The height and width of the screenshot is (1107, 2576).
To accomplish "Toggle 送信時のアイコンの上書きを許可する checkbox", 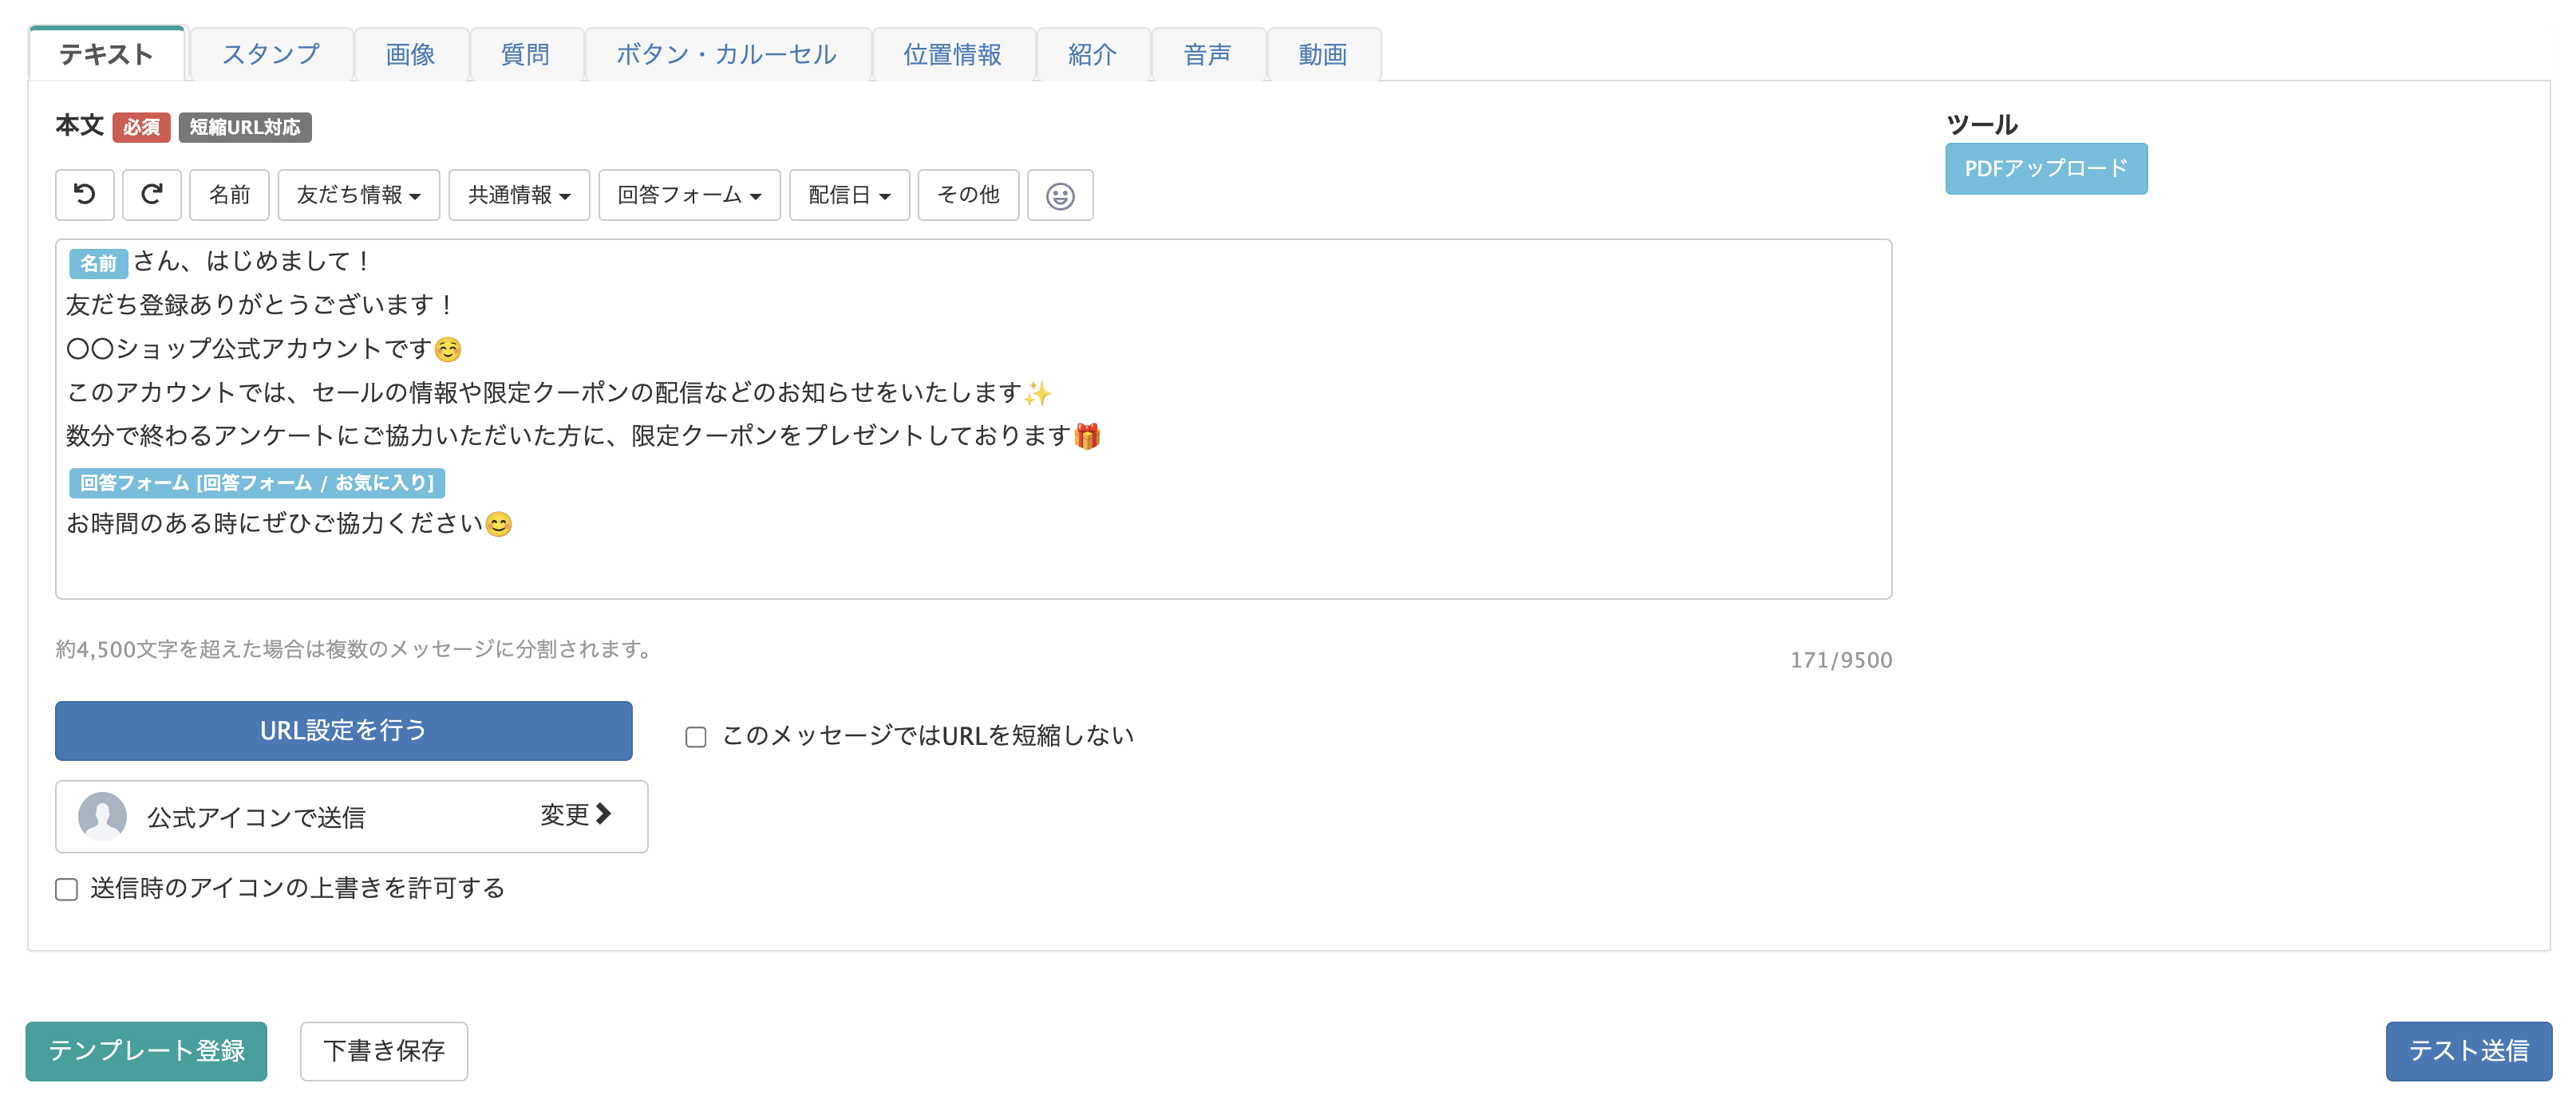I will tap(67, 889).
